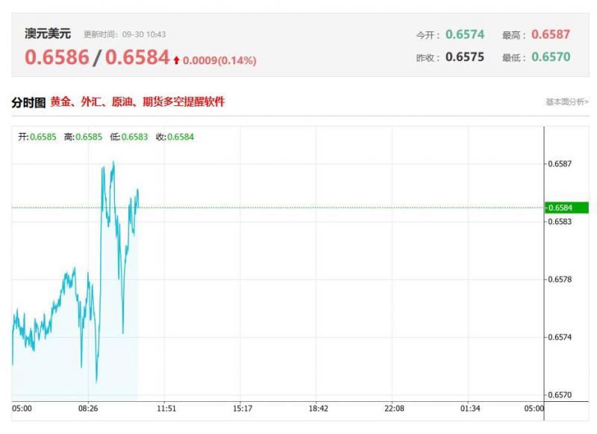
Task: Click the 08:26 time axis label
Action: tap(88, 409)
